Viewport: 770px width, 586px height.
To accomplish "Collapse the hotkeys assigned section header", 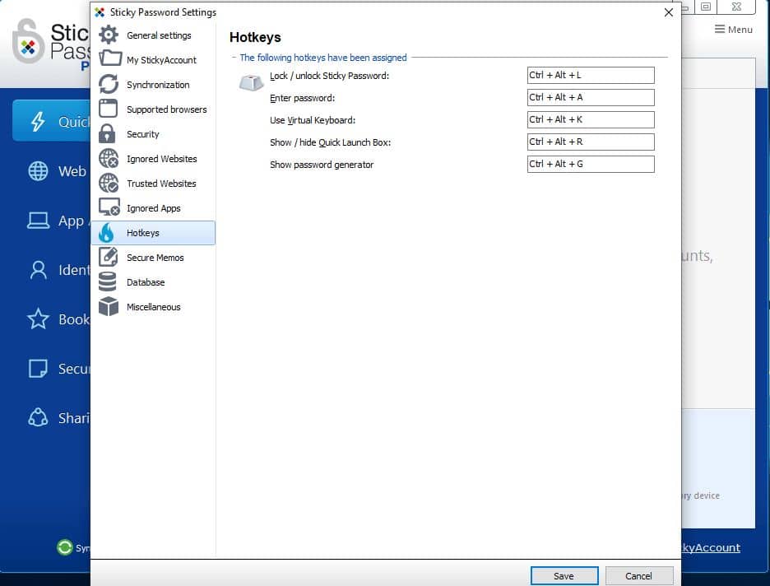I will 234,58.
